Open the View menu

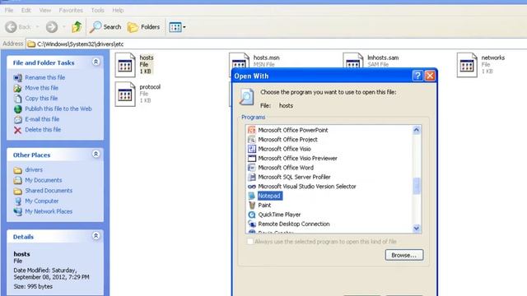coord(45,11)
